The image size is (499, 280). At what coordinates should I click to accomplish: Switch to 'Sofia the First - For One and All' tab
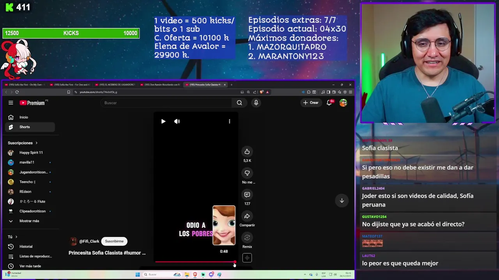click(70, 84)
